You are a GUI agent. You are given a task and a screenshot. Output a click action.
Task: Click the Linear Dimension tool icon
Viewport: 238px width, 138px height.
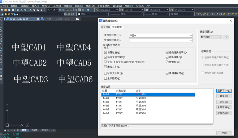(x=197, y=14)
